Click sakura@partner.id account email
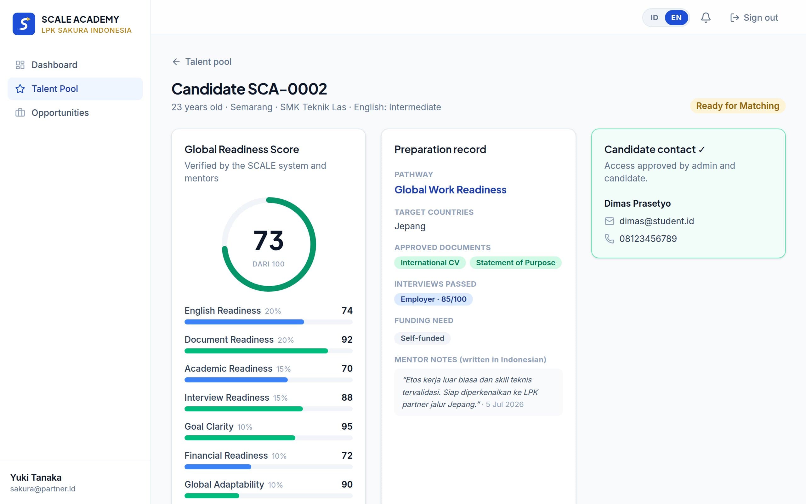The image size is (806, 504). (43, 489)
